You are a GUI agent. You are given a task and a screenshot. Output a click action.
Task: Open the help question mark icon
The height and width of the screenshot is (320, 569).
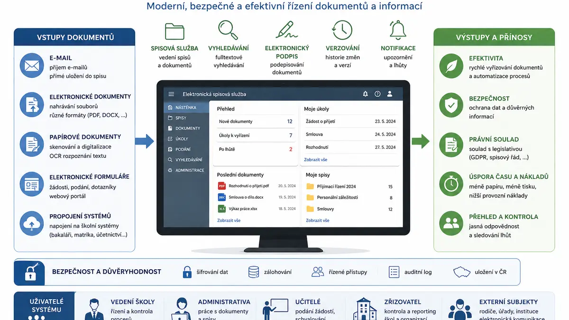[377, 94]
